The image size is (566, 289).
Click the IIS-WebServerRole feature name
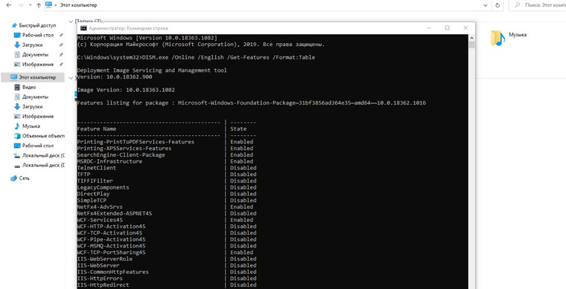[105, 259]
